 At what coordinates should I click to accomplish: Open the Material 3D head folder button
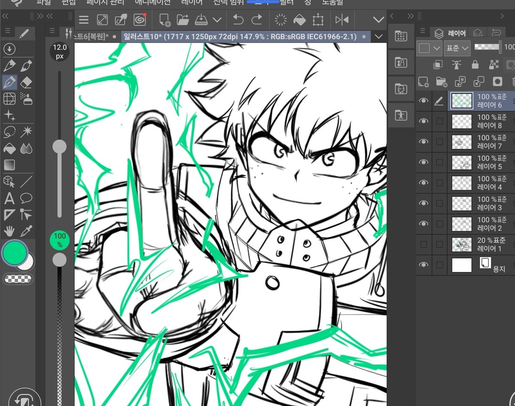click(x=400, y=89)
